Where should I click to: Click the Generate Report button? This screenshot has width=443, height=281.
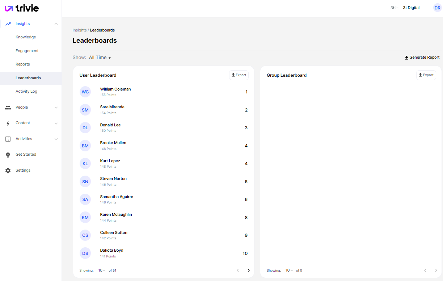[422, 58]
